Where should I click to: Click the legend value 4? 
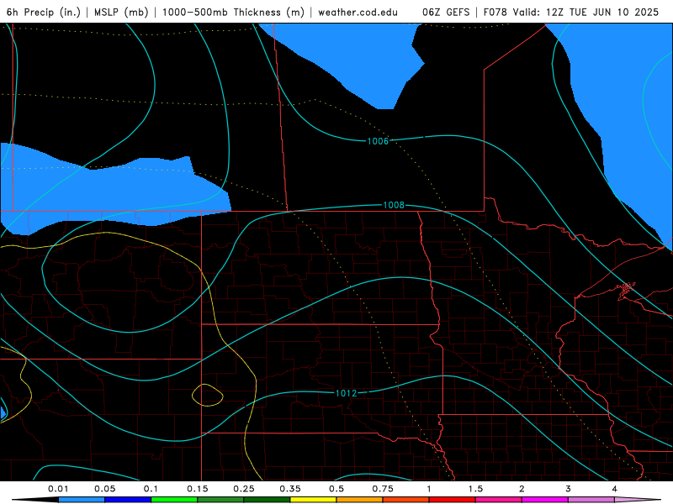615,489
